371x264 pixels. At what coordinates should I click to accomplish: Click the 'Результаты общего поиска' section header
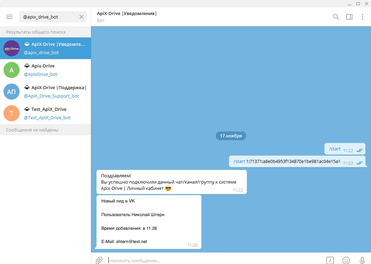45,32
